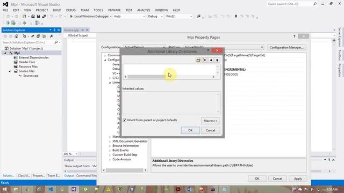
Task: Open the VS Code blue icon in the taskbar
Action: click(x=51, y=189)
